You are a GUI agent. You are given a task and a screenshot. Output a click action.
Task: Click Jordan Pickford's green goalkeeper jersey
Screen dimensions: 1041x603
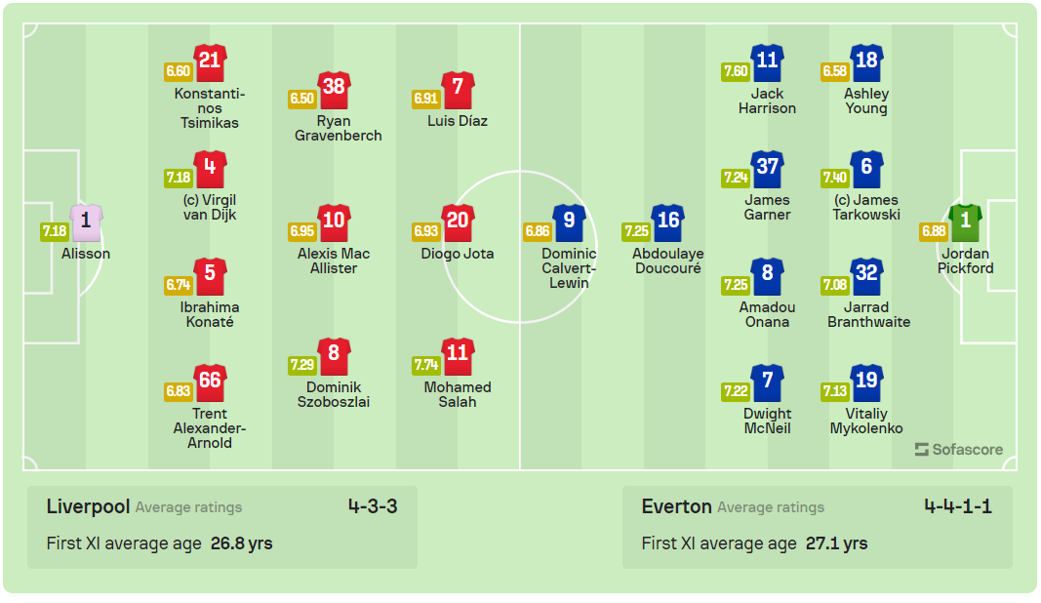(966, 222)
